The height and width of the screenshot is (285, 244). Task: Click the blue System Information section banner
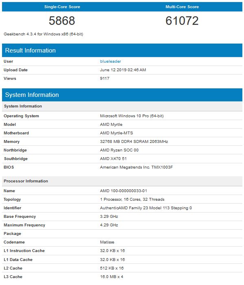coord(122,95)
